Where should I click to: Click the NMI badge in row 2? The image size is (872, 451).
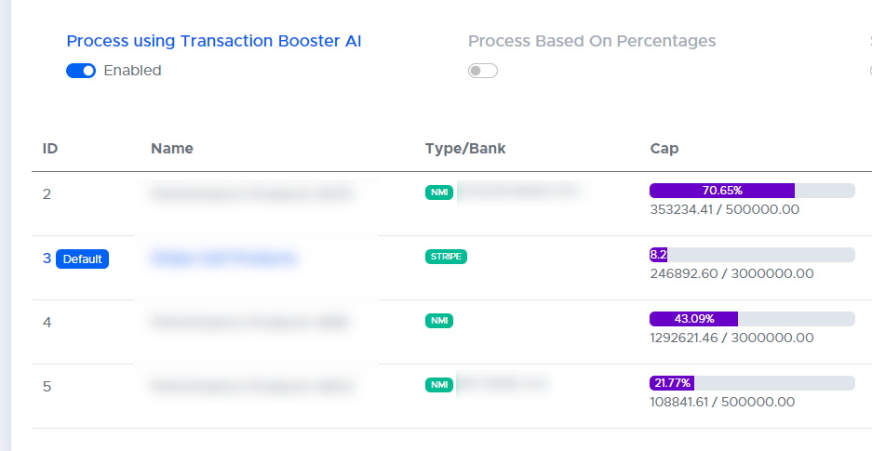[x=438, y=192]
